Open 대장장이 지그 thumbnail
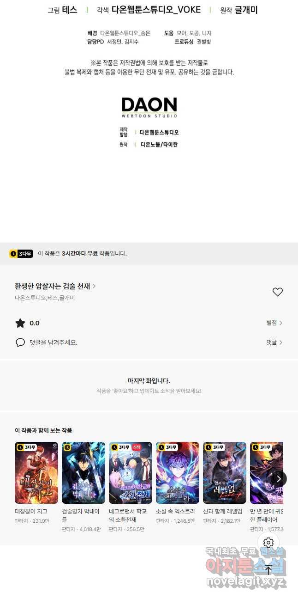Screen dimensions: 298x599 (x=36, y=473)
